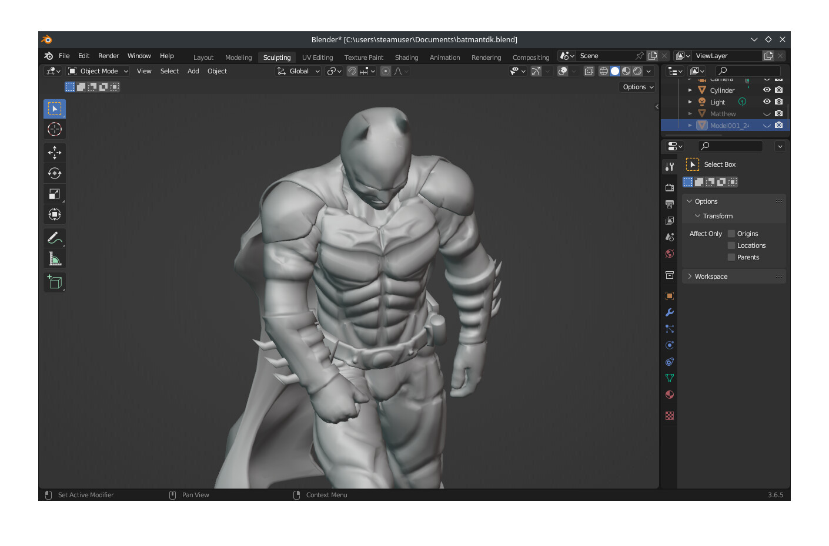This screenshot has height=546, width=829.
Task: Open the Collection properties tab
Action: (669, 275)
